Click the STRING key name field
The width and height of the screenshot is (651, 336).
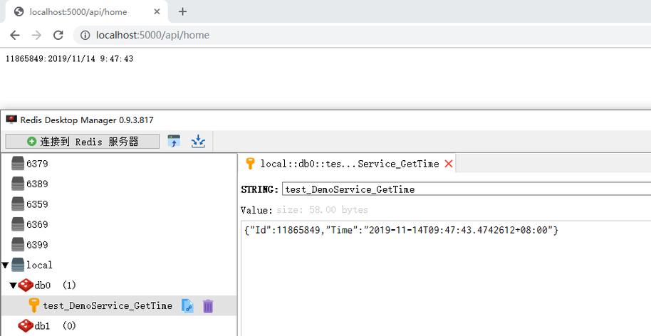pyautogui.click(x=467, y=189)
